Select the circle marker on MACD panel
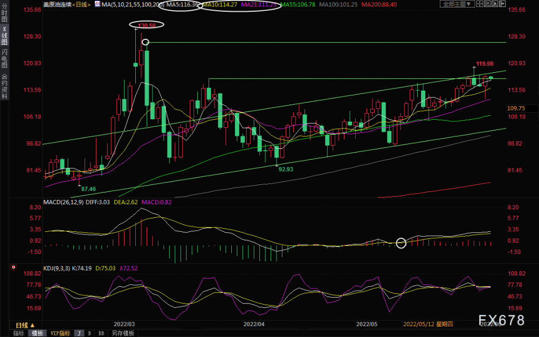The width and height of the screenshot is (539, 337). point(401,243)
